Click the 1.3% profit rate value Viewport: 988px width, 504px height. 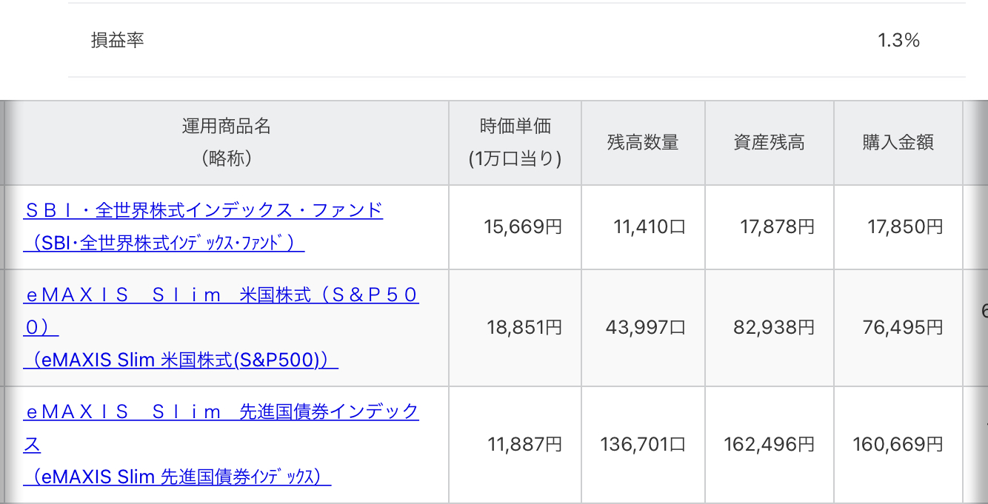(898, 40)
